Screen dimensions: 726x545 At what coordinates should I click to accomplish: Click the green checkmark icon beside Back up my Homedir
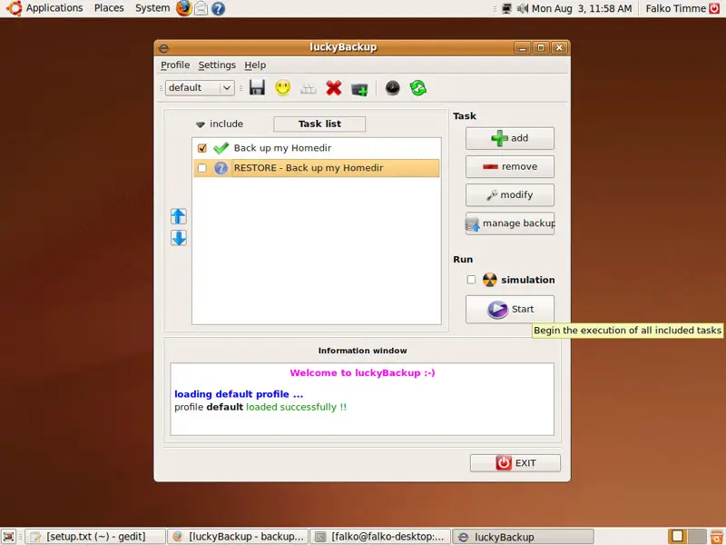click(x=221, y=148)
